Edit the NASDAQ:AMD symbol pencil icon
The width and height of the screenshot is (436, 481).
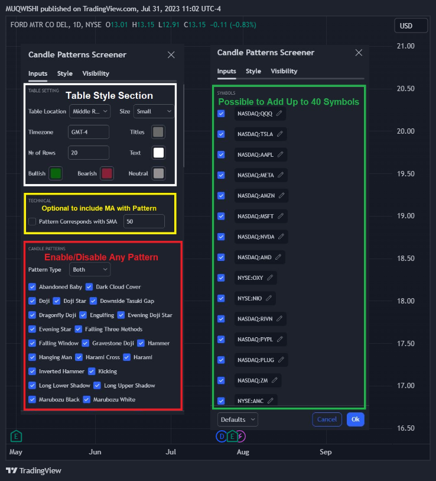tap(278, 257)
